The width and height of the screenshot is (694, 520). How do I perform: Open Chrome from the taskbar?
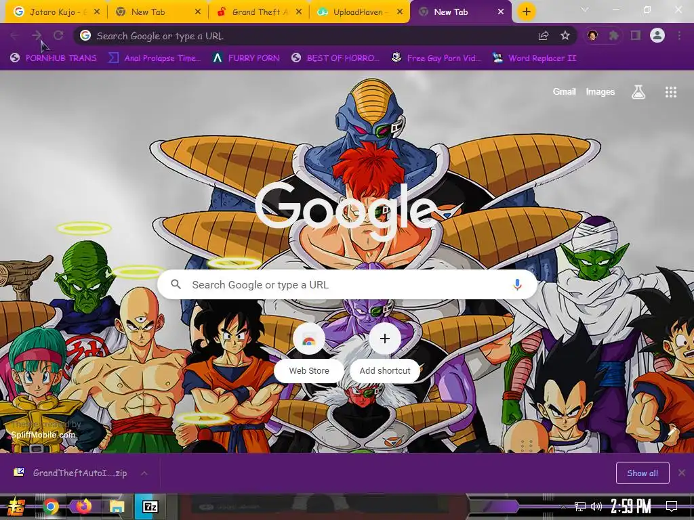[x=51, y=506]
